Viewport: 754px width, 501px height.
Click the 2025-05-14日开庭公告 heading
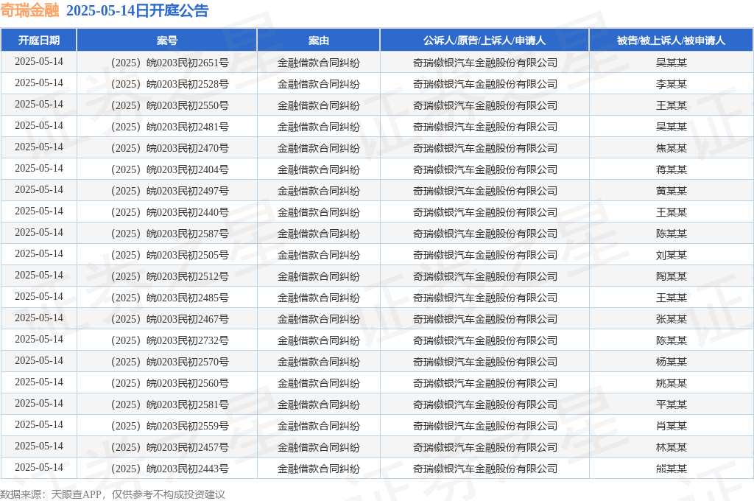pos(138,10)
